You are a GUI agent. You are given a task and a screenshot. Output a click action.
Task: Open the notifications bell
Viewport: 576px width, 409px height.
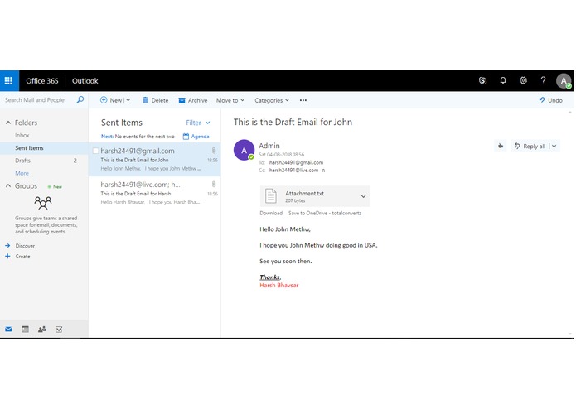(503, 80)
